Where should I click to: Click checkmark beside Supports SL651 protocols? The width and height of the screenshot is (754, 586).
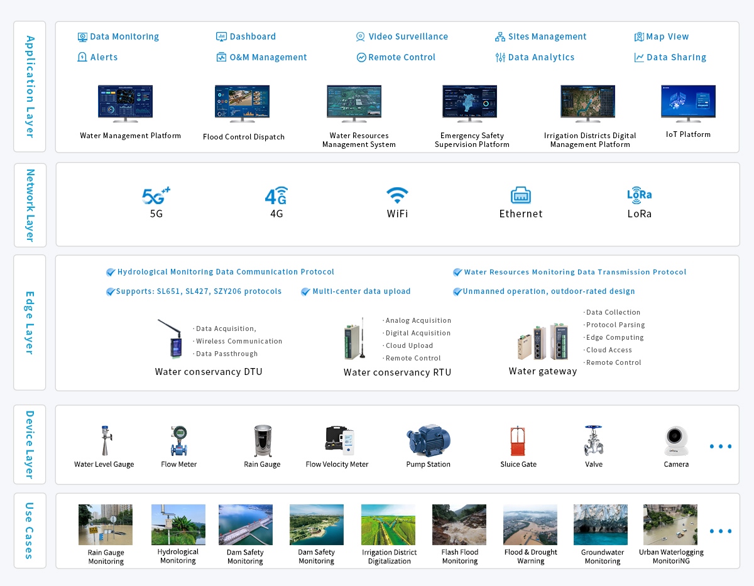111,291
